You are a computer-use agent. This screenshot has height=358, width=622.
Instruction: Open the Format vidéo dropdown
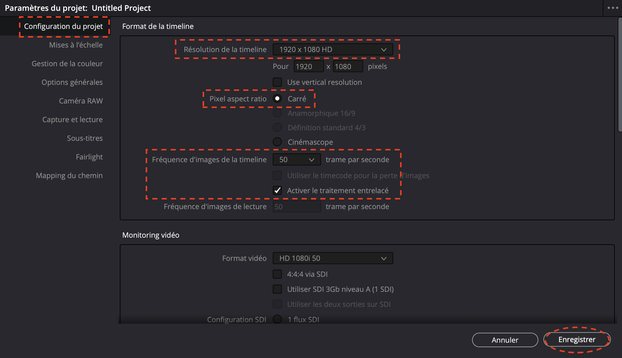pos(333,258)
